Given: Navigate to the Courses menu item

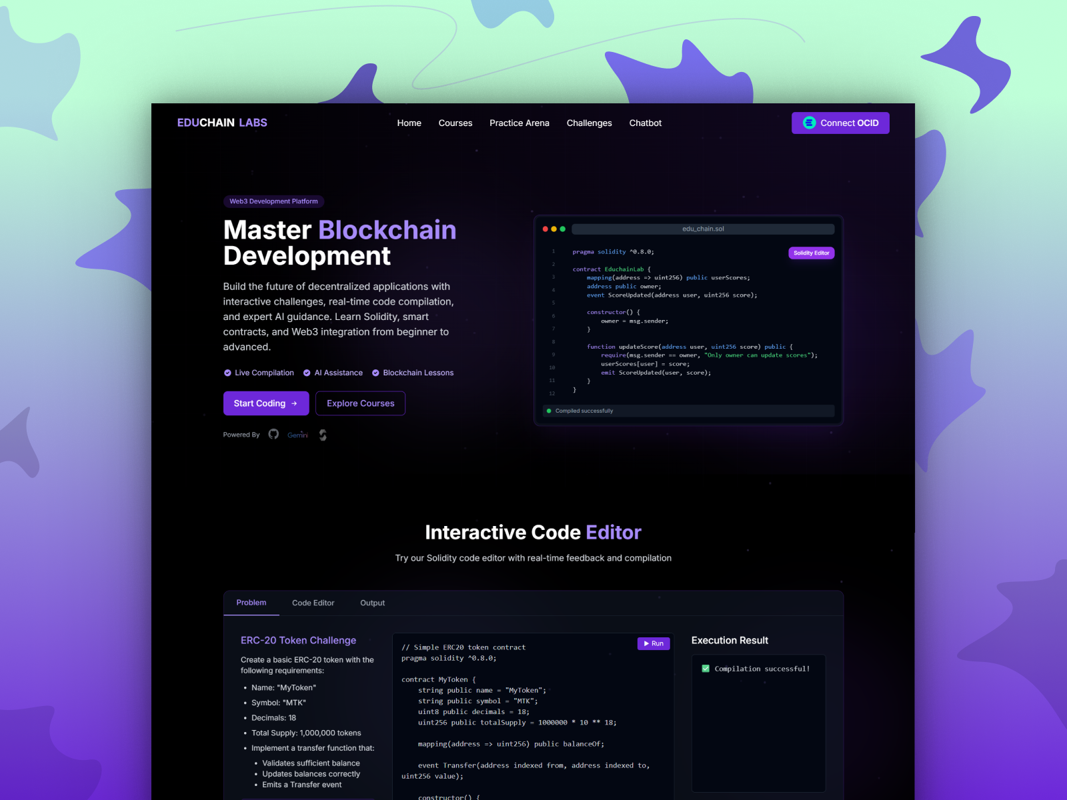Looking at the screenshot, I should tap(455, 123).
